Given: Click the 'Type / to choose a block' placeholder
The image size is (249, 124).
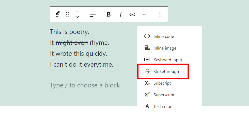Looking at the screenshot, I should tap(85, 85).
